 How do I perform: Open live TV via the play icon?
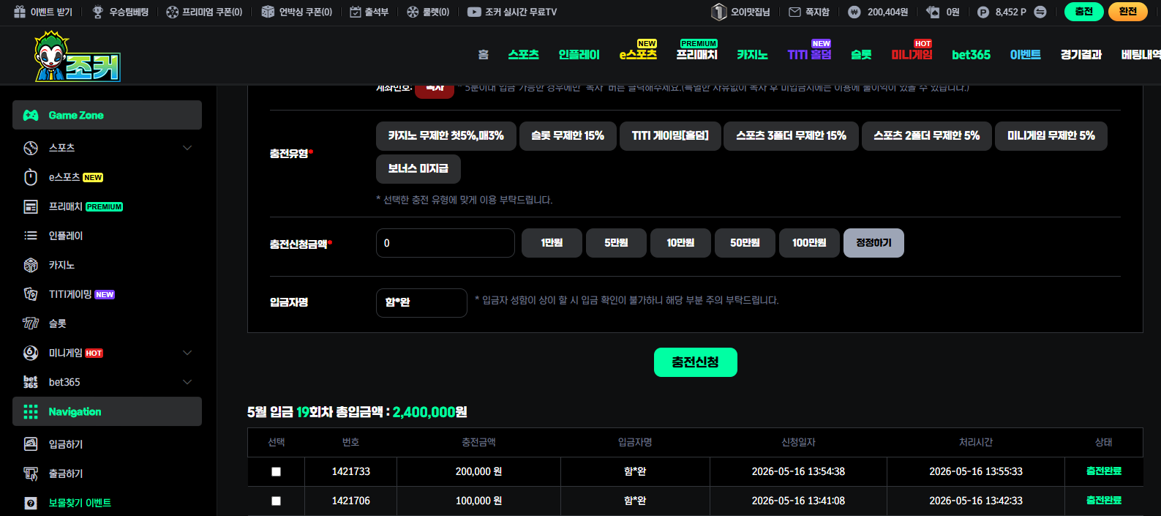(474, 12)
